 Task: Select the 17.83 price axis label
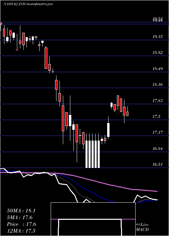tap(158, 101)
